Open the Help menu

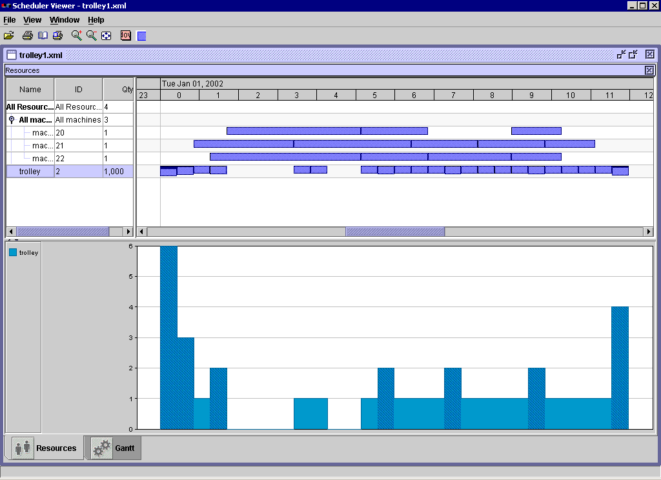(96, 20)
